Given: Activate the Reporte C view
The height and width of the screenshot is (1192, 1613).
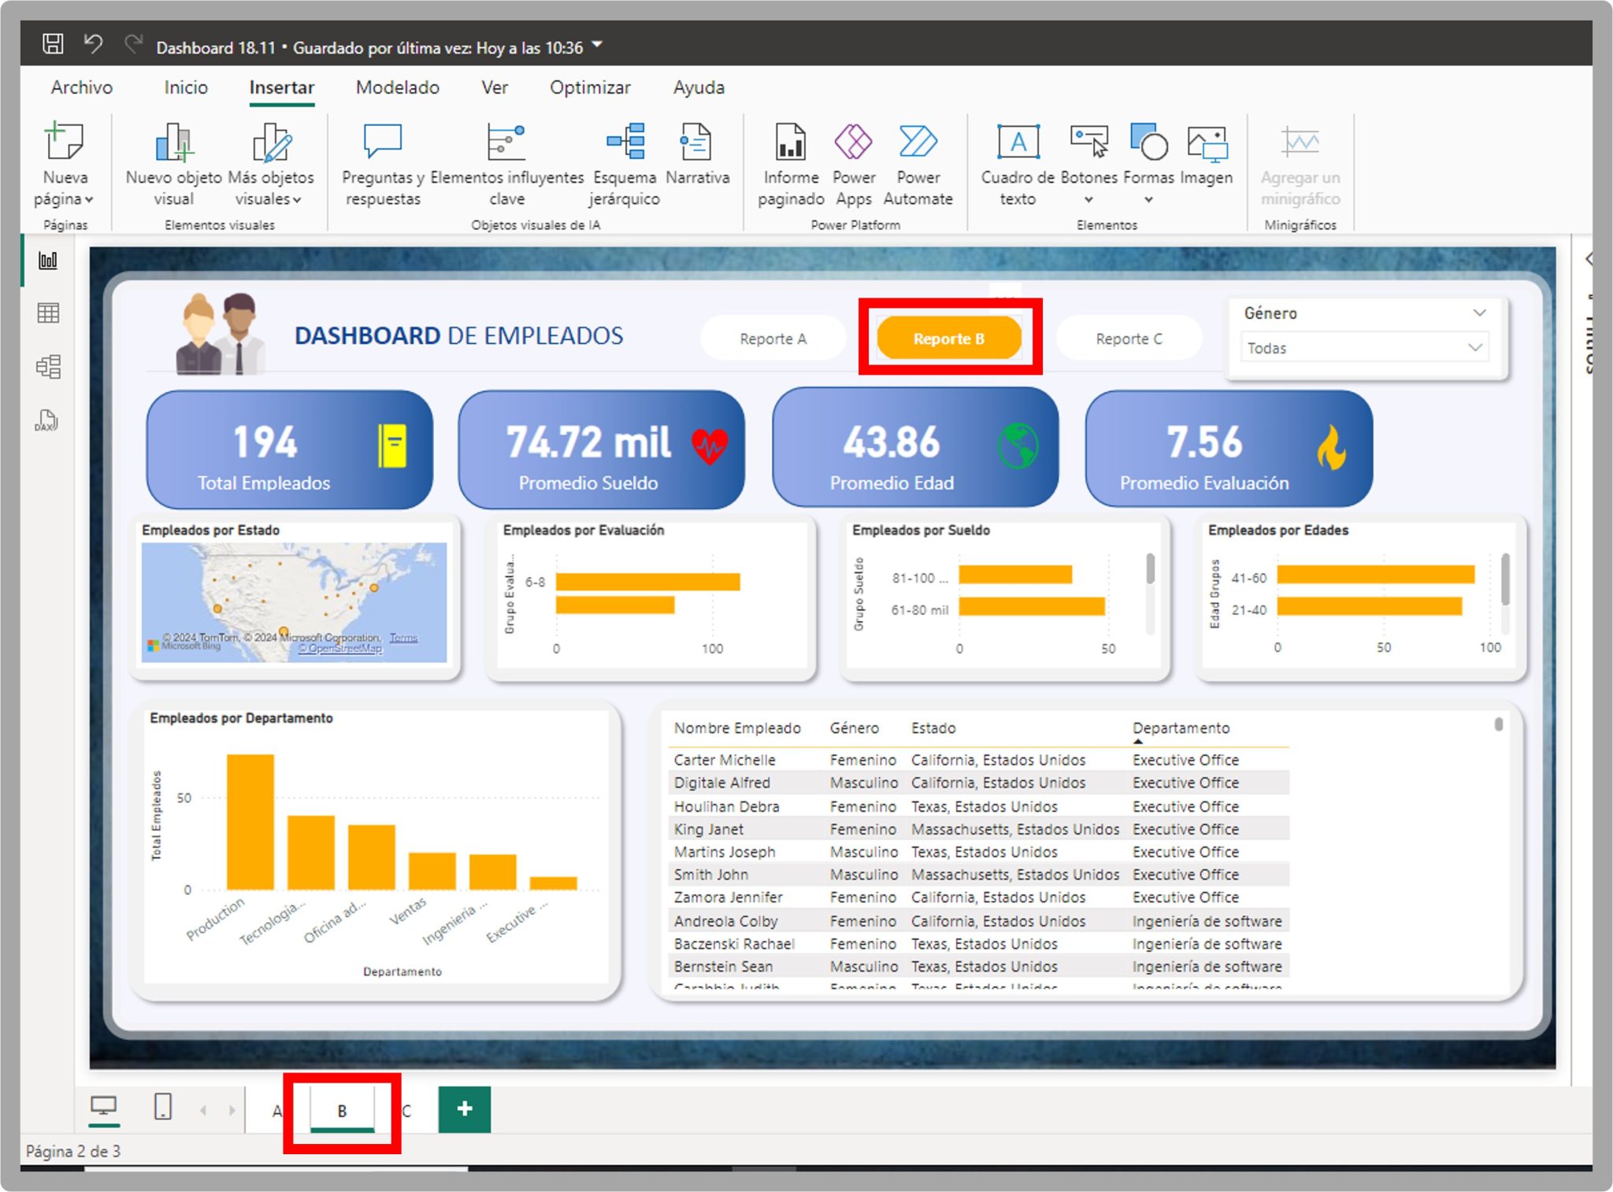Looking at the screenshot, I should click(x=1129, y=339).
